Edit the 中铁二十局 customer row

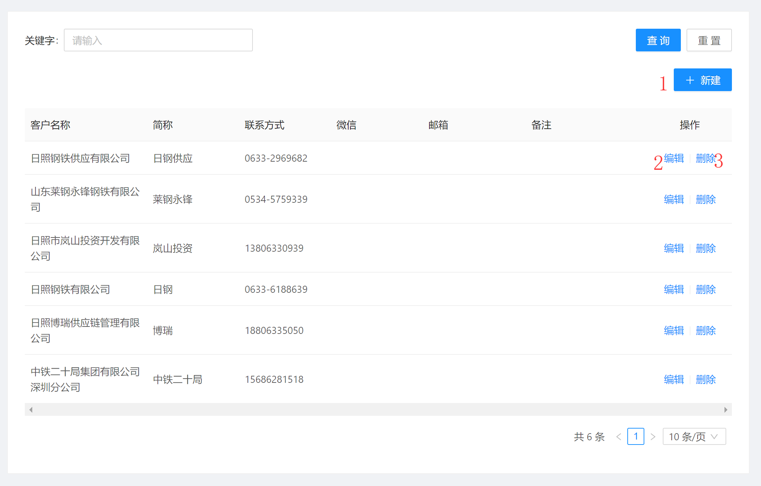click(x=673, y=379)
